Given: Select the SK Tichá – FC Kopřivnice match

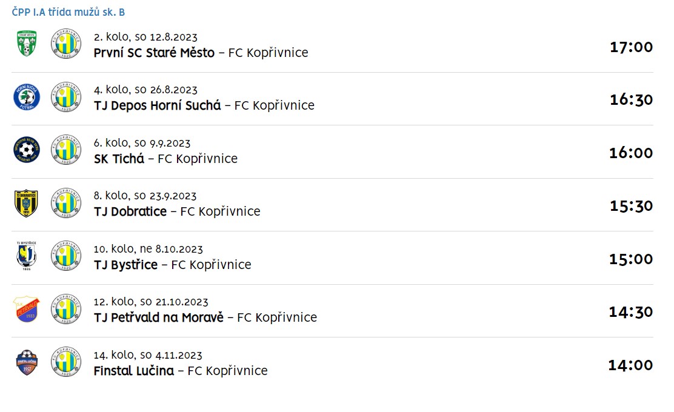Looking at the screenshot, I should (x=165, y=159).
